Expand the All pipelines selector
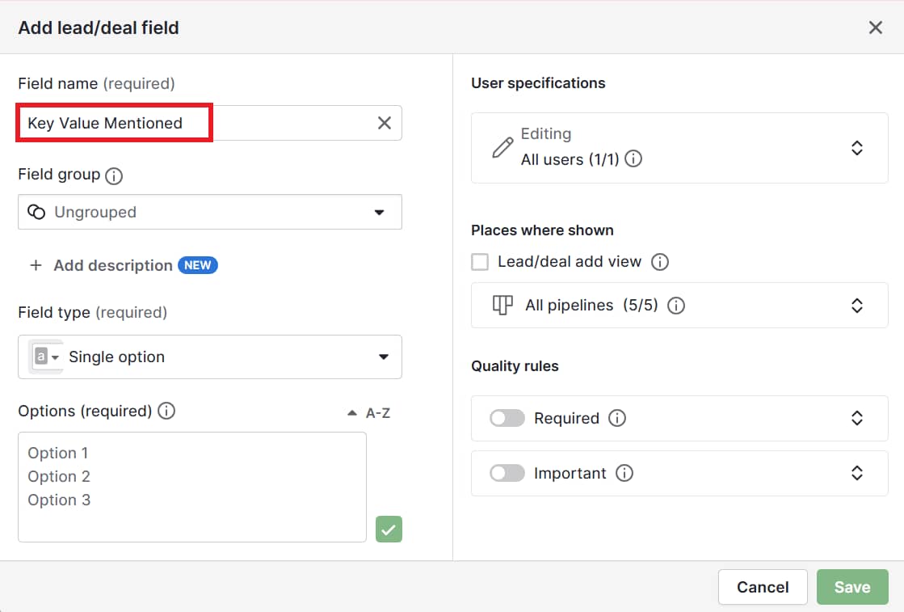The width and height of the screenshot is (904, 612). pyautogui.click(x=857, y=306)
